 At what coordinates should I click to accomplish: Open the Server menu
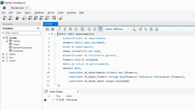pos(51,13)
